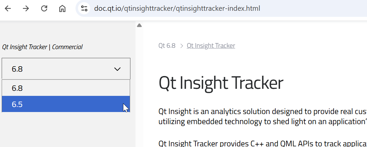Click the breadcrumb chevron separator after Qt 6.8
The width and height of the screenshot is (367, 147).
click(181, 46)
